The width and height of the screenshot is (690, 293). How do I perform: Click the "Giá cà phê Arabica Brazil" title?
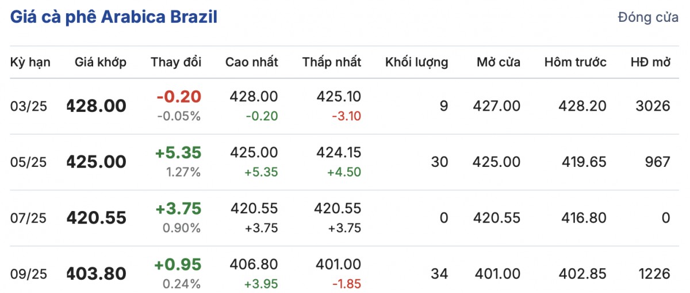(x=114, y=17)
